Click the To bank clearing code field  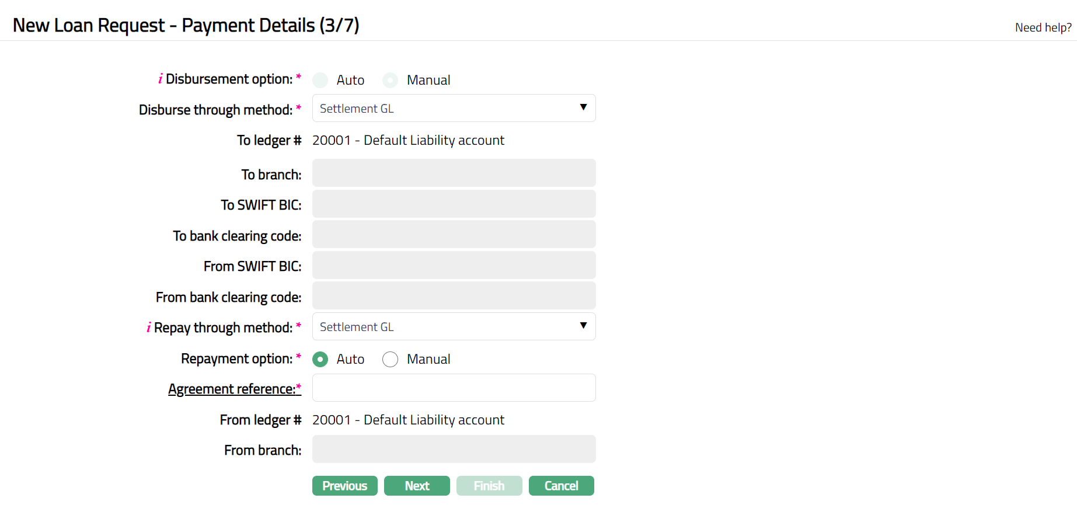(x=454, y=234)
